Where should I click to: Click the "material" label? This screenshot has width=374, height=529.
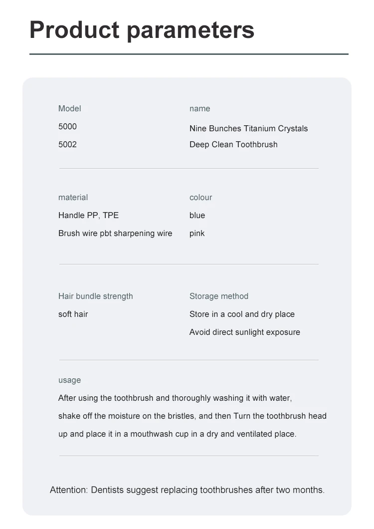coord(73,197)
